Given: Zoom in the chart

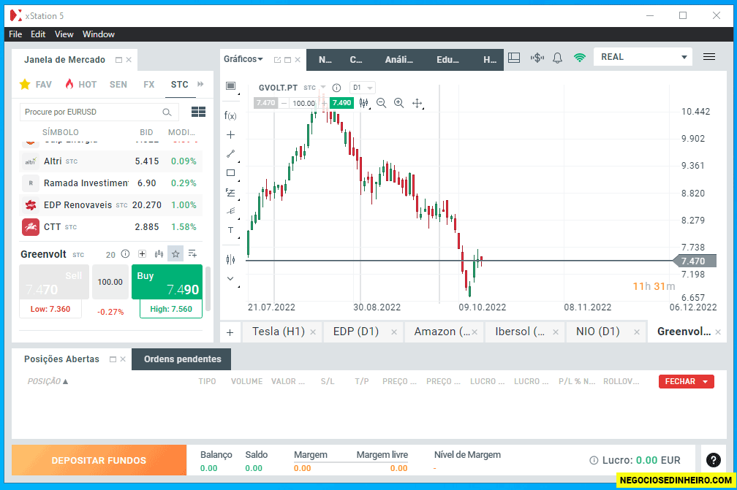Looking at the screenshot, I should (x=398, y=103).
